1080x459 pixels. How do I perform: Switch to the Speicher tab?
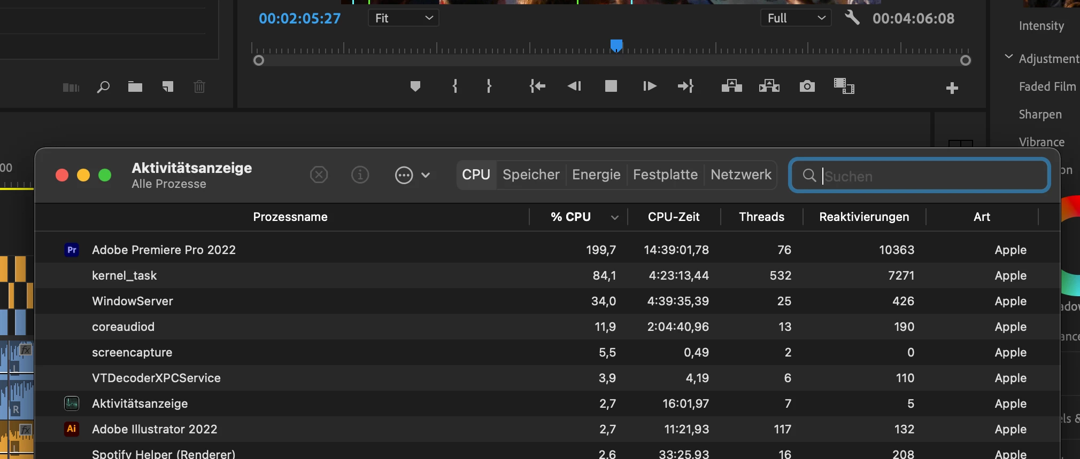531,175
